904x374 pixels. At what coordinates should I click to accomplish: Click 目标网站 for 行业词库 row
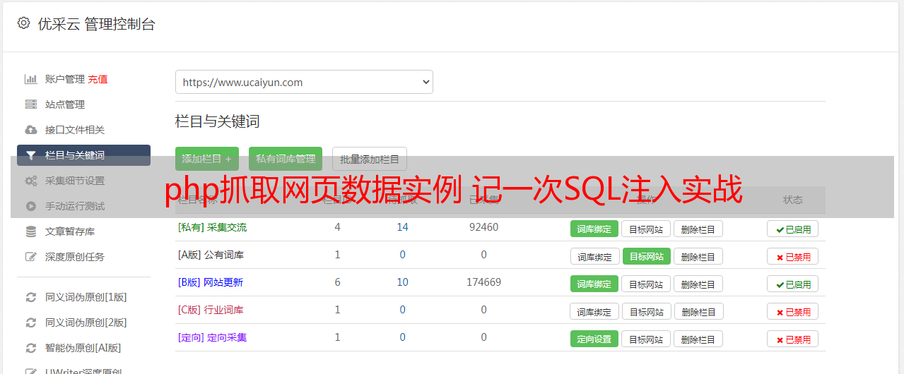point(647,311)
